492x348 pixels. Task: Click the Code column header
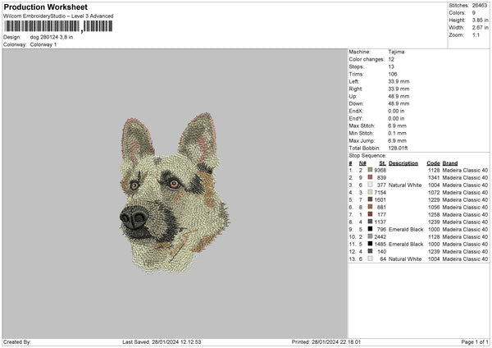coord(434,163)
